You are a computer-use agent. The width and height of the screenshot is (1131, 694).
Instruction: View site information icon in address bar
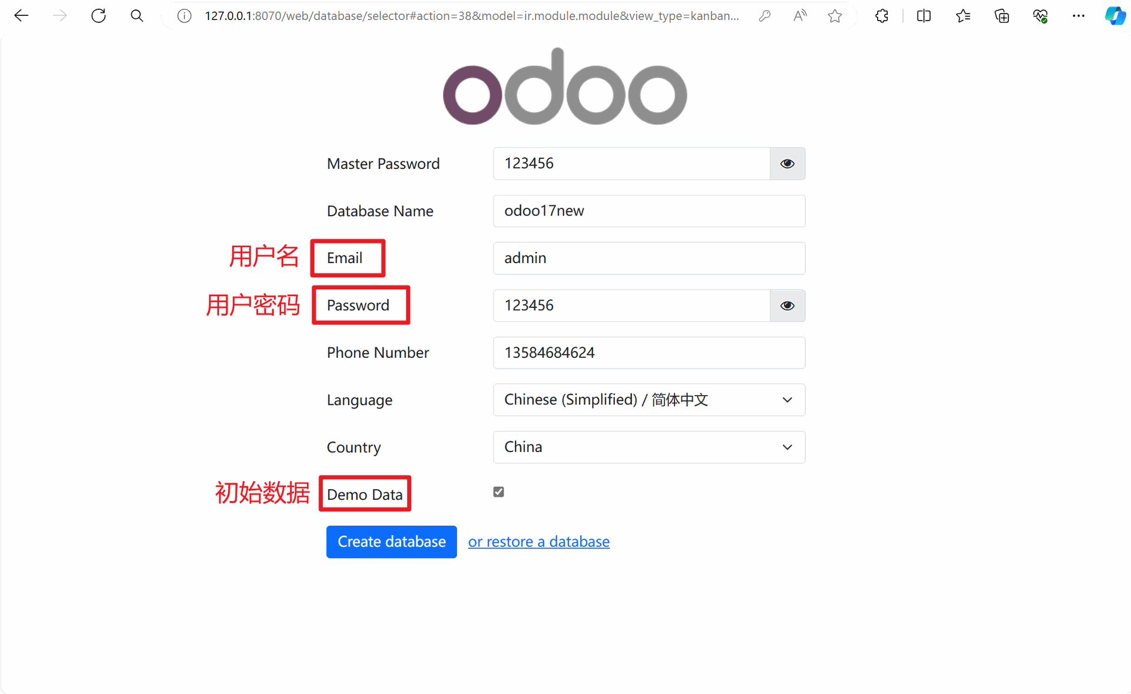(184, 16)
